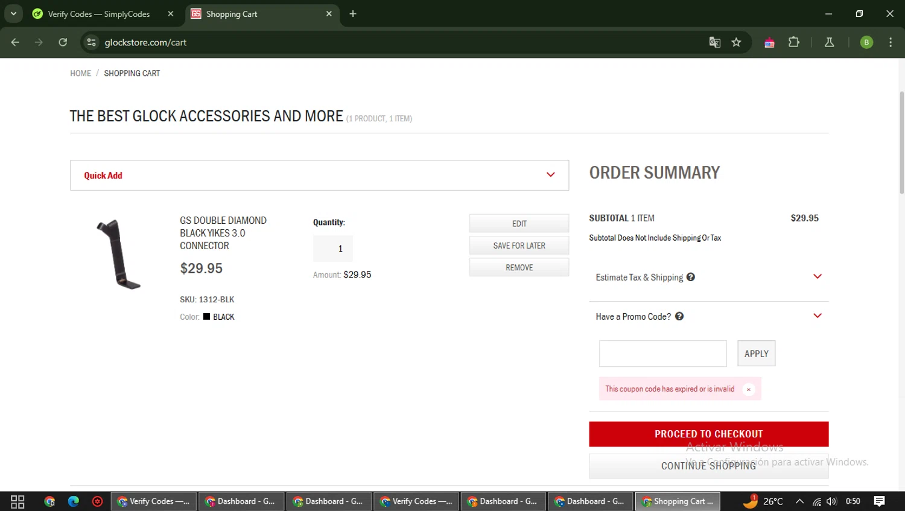Remove the connector from the cart
905x511 pixels.
point(519,267)
